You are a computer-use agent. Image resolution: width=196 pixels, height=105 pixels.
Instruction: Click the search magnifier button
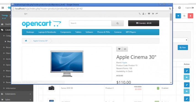pos(118,23)
